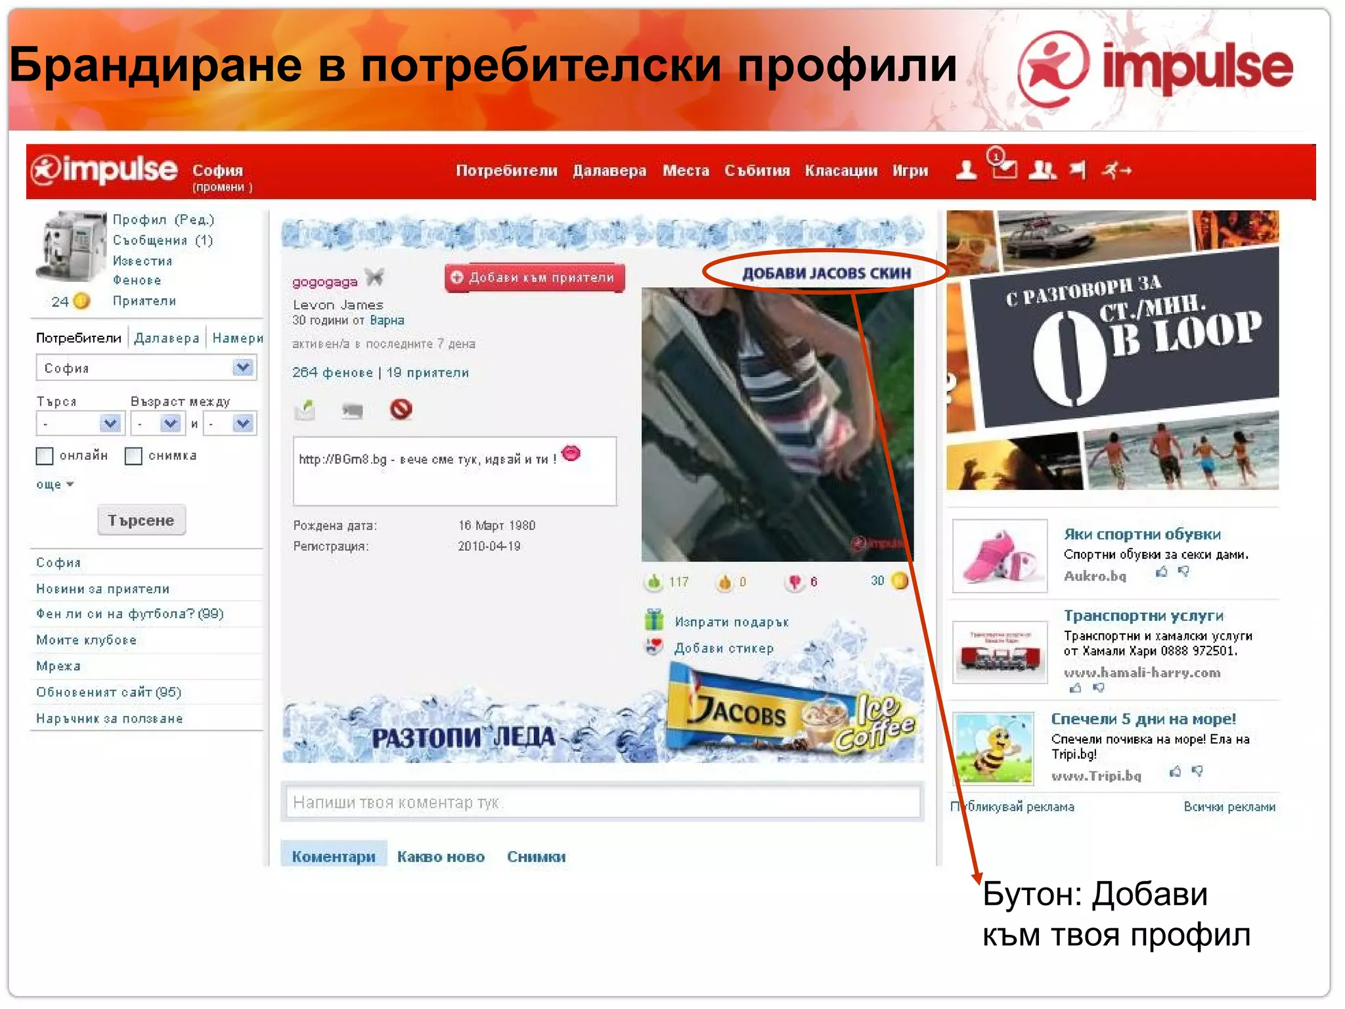Click the send message chat icon on profile

pos(353,411)
